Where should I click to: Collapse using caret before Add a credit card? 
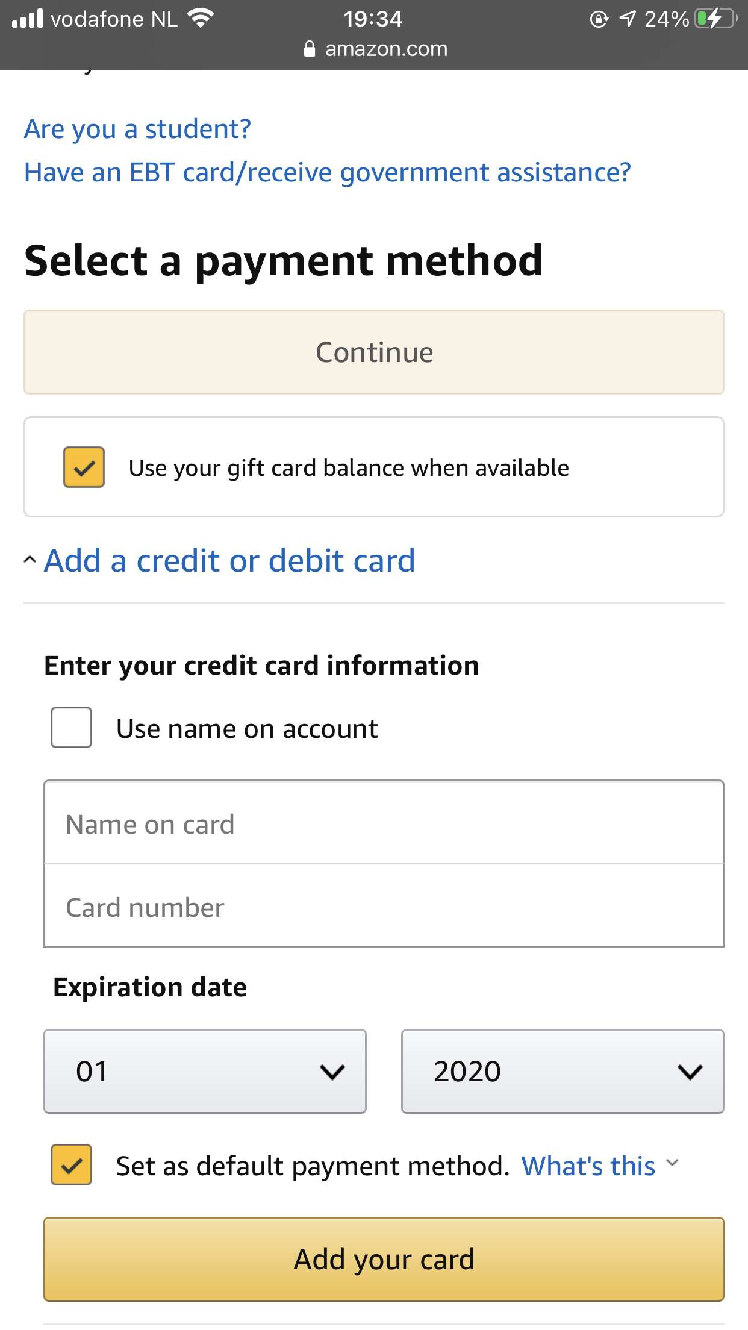[x=30, y=560]
